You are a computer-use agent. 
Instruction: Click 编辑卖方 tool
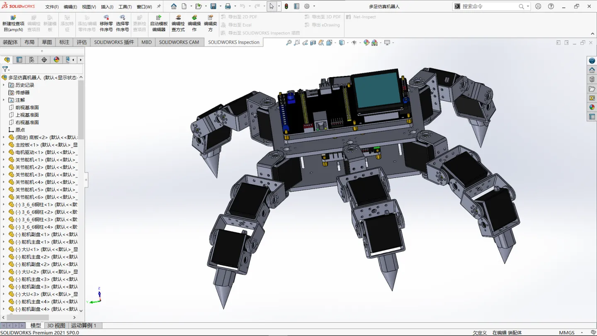(x=211, y=24)
